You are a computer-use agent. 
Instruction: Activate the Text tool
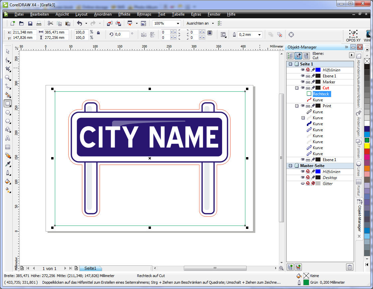[x=8, y=138]
